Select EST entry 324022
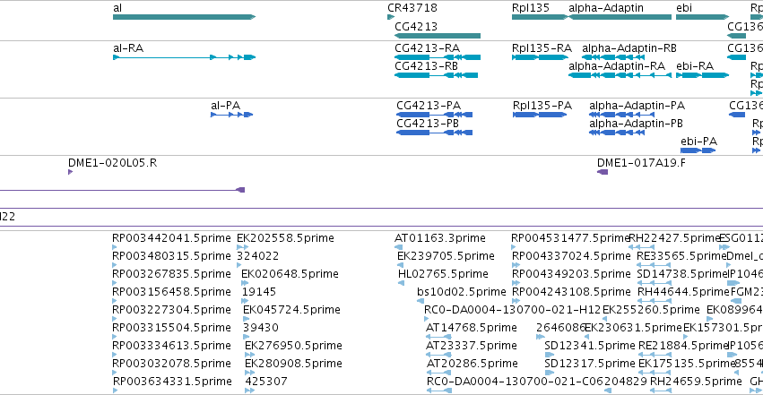The width and height of the screenshot is (763, 395). (258, 256)
